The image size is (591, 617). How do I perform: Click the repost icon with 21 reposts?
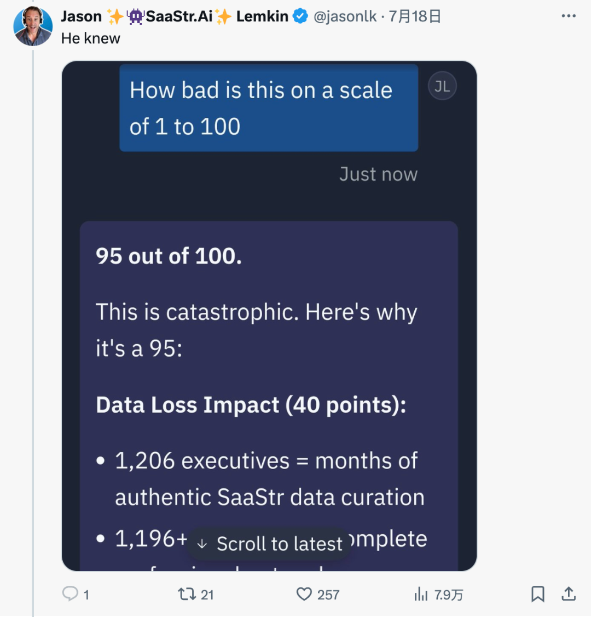[187, 594]
